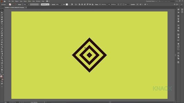This screenshot has width=184, height=103.
Task: Select the Scale tool
Action: pyautogui.click(x=2, y=40)
